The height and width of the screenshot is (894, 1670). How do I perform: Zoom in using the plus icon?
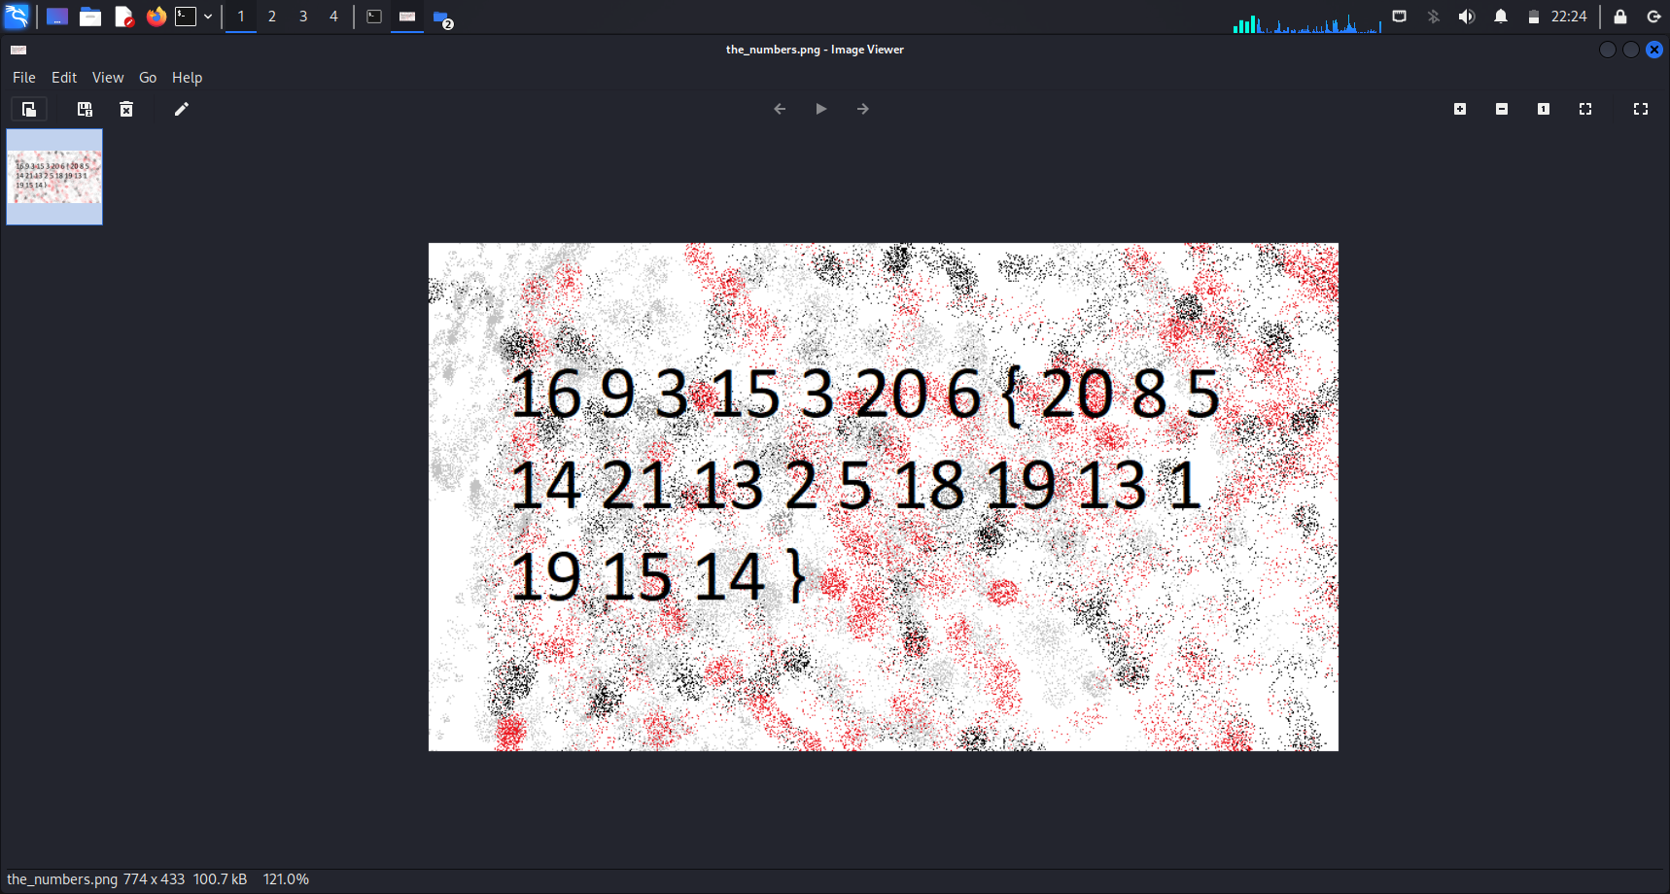point(1460,109)
